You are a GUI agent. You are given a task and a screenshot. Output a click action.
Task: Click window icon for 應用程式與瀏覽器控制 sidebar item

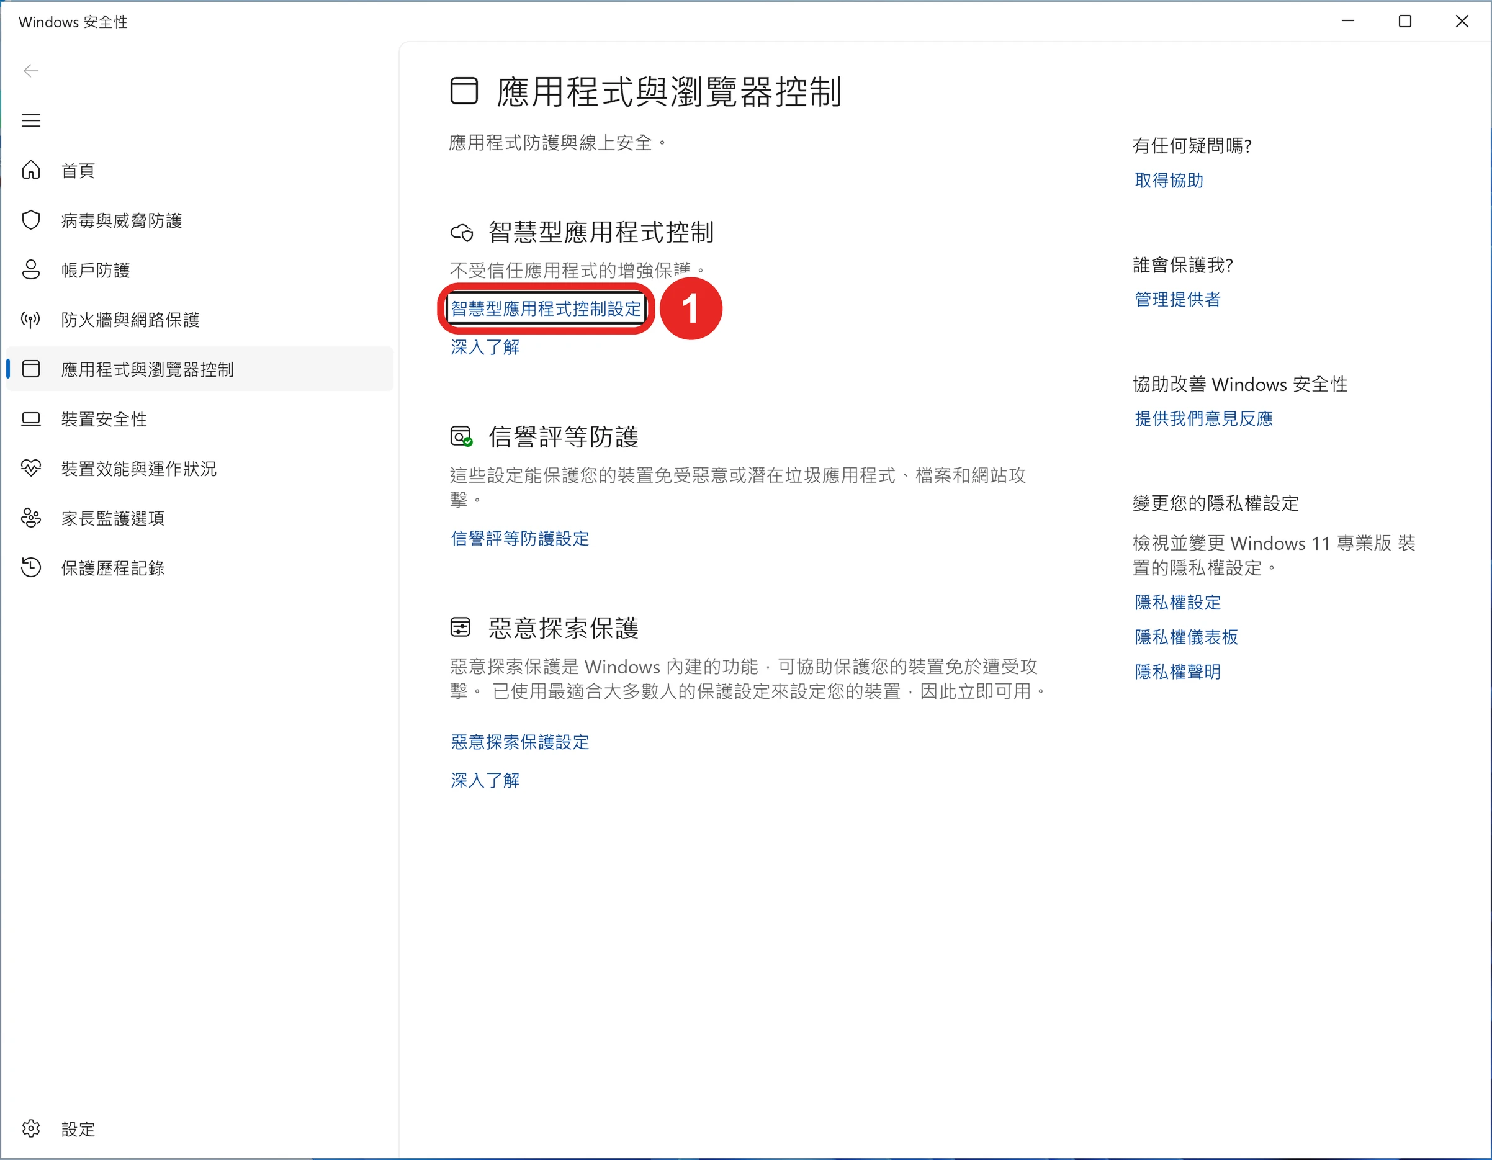(x=31, y=369)
